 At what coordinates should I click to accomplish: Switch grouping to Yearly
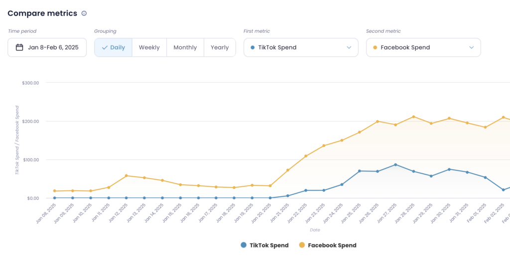click(x=220, y=47)
